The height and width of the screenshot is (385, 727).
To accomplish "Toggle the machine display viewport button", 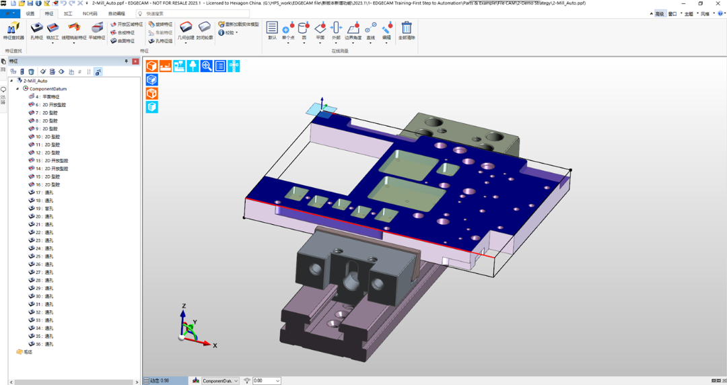I will click(180, 67).
